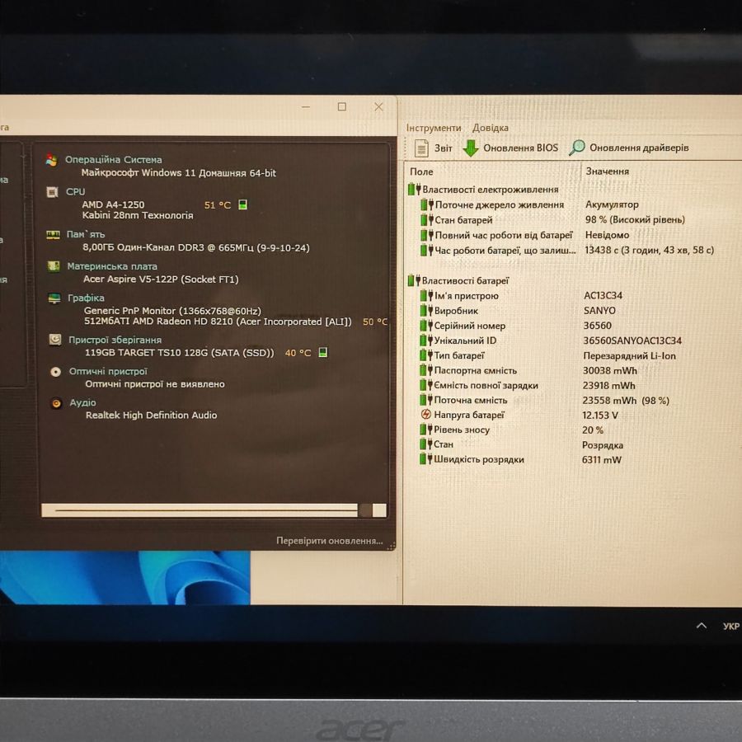Image resolution: width=742 pixels, height=742 pixels.
Task: Click the battery icon beside Виробник
Action: coord(426,311)
